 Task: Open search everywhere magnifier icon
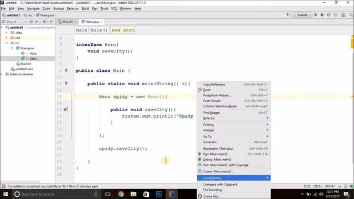pos(351,15)
